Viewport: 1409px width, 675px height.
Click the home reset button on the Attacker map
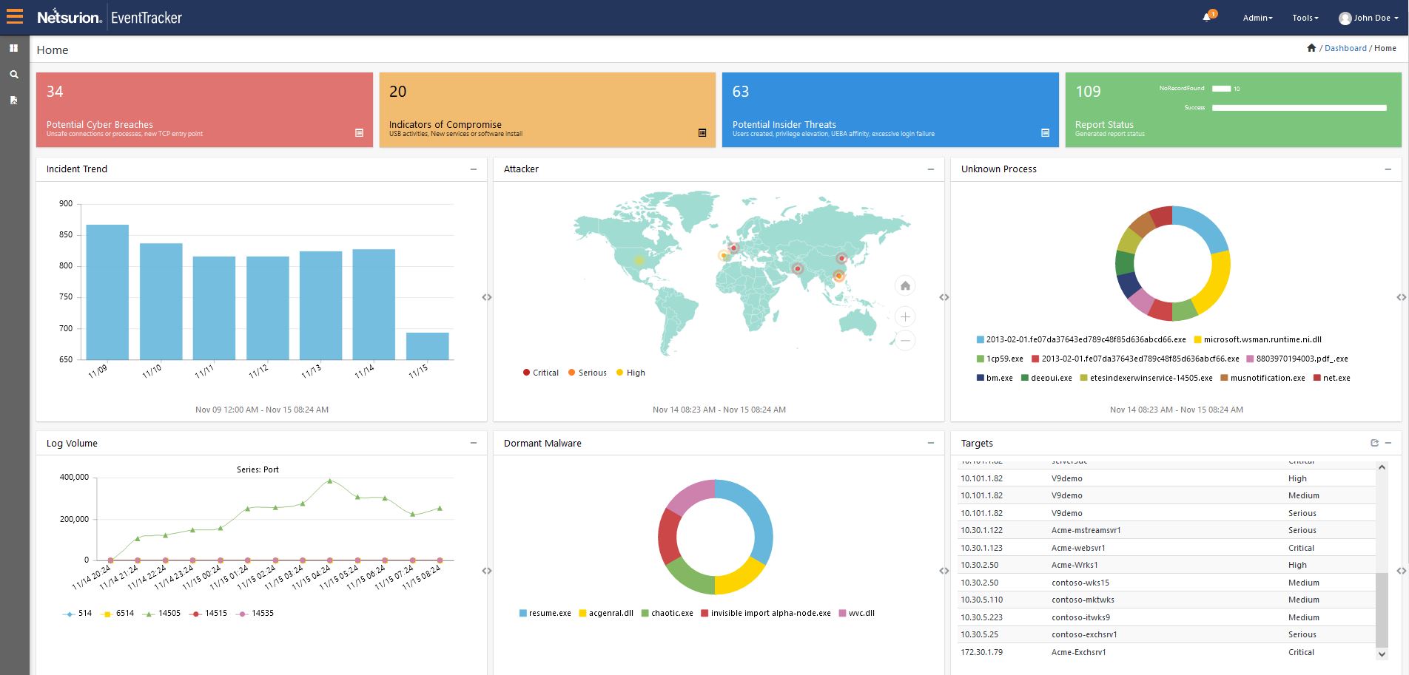tap(904, 285)
